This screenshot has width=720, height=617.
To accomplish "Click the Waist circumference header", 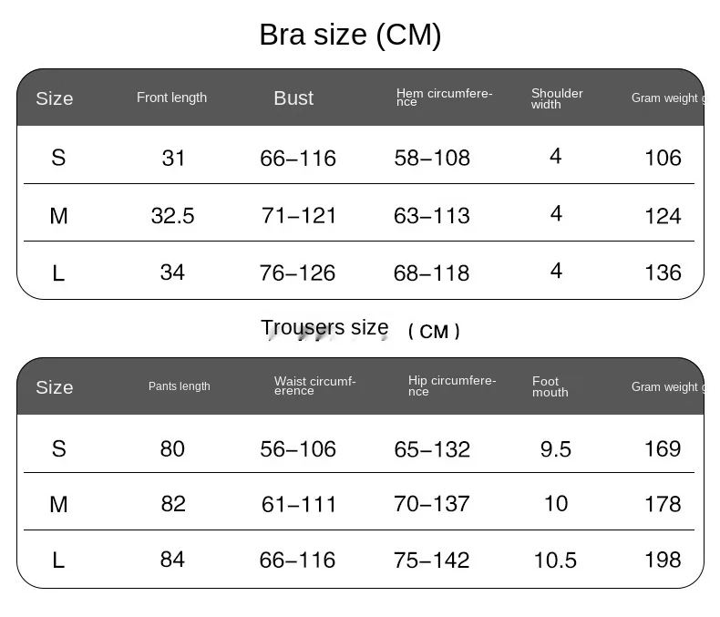I will (x=314, y=386).
